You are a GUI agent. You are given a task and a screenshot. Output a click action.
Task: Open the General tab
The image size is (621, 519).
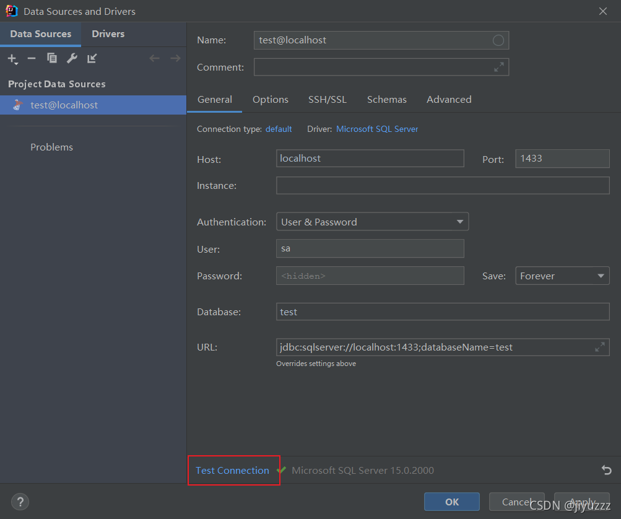tap(215, 100)
